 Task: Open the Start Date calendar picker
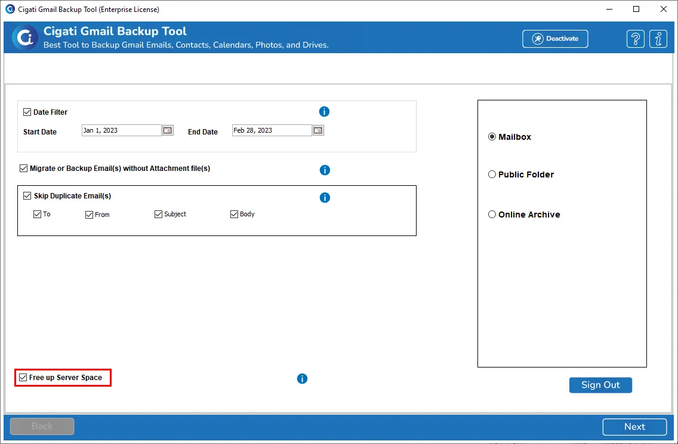pyautogui.click(x=168, y=130)
